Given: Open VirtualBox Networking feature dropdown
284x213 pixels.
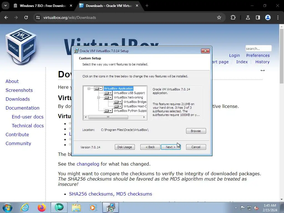Looking at the screenshot, I should point(108,97).
